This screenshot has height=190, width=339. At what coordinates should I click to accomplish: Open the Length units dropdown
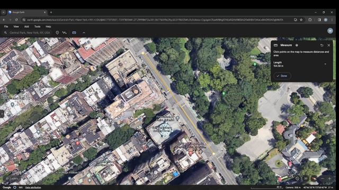tap(325, 64)
